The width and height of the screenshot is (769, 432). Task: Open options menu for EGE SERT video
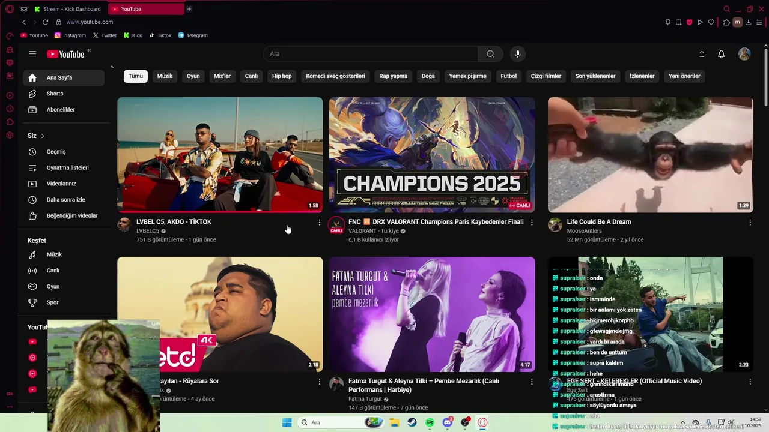pyautogui.click(x=750, y=382)
